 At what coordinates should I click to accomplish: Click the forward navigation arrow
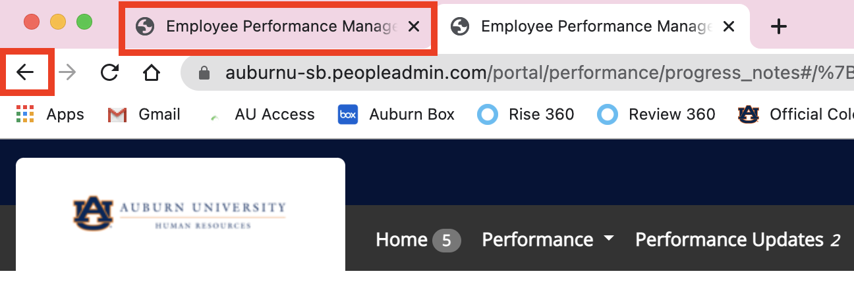pyautogui.click(x=67, y=72)
